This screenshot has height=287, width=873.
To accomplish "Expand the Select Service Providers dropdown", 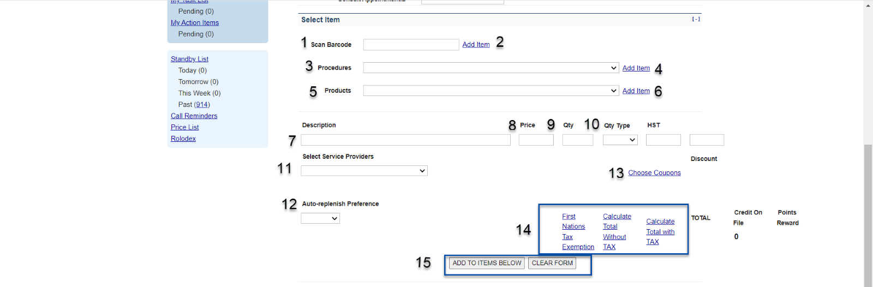I will [364, 171].
